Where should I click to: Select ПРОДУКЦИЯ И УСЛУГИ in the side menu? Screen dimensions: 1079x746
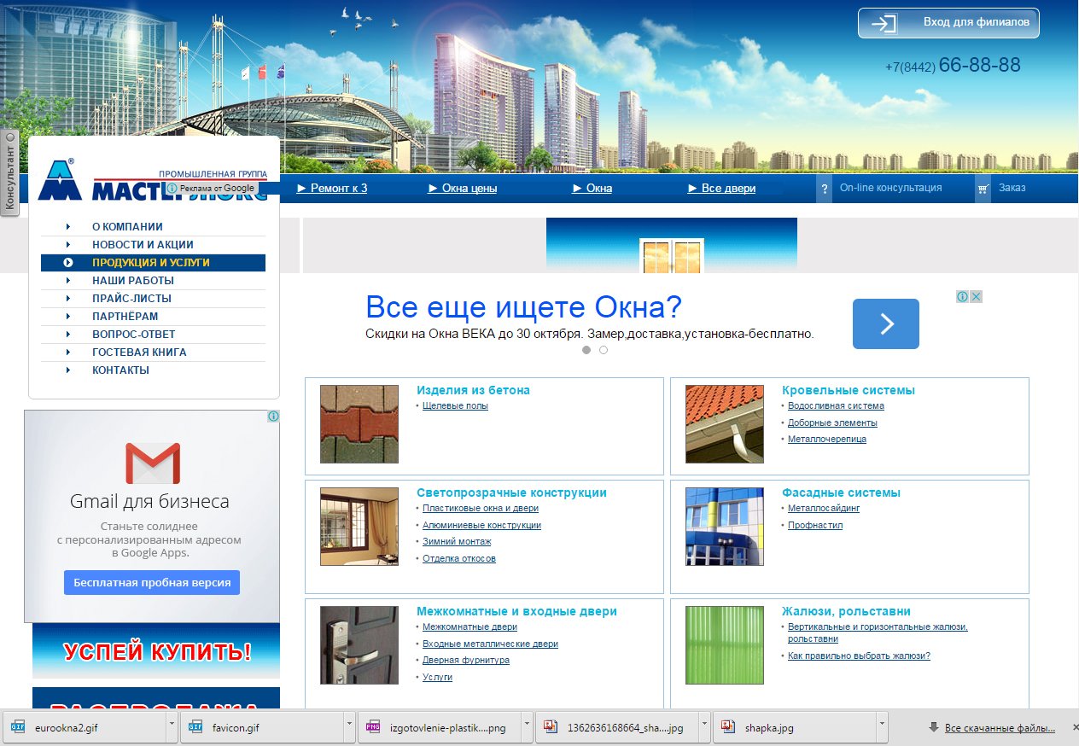tap(153, 263)
